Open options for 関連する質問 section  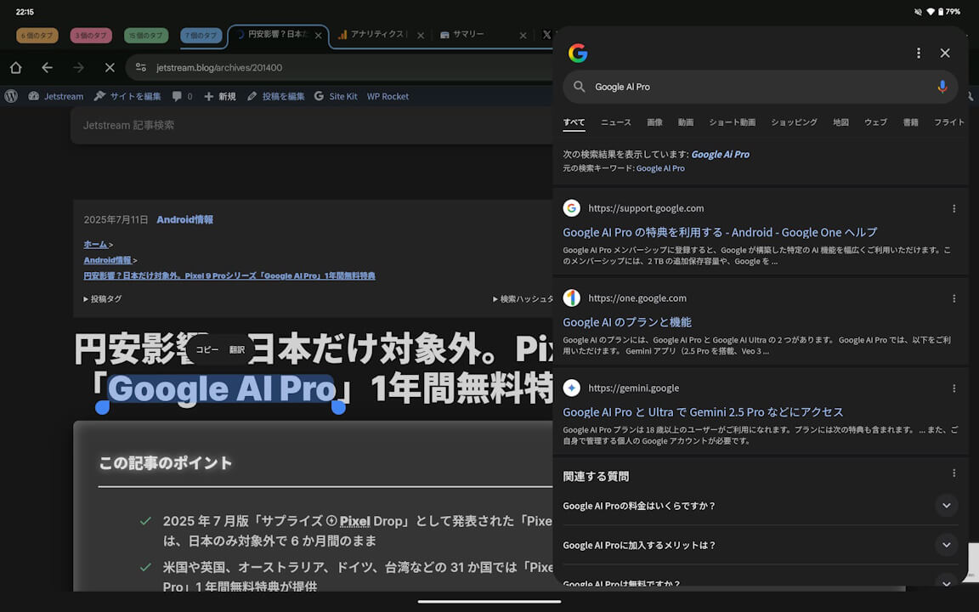tap(954, 473)
